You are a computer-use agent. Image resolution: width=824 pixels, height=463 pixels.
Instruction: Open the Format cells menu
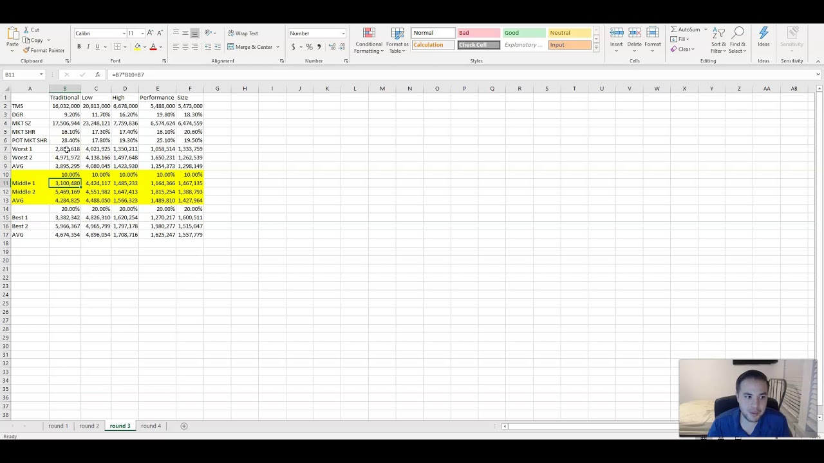click(x=653, y=39)
